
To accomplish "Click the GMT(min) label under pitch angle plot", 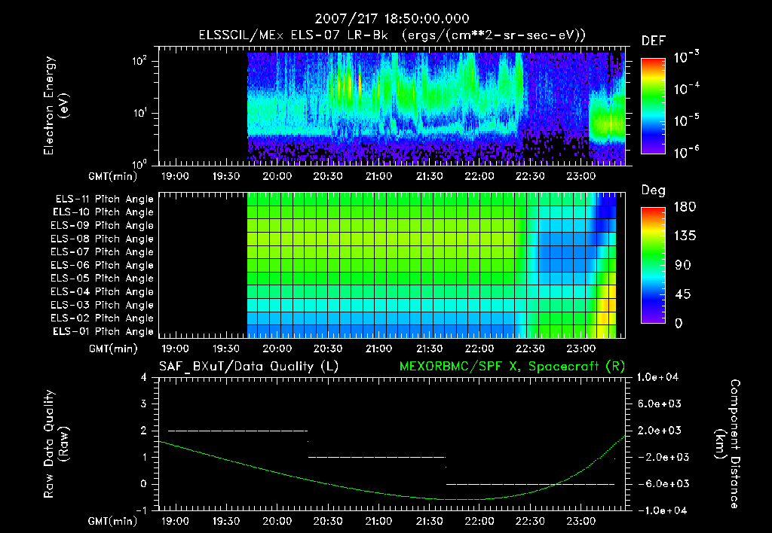I will click(x=113, y=349).
